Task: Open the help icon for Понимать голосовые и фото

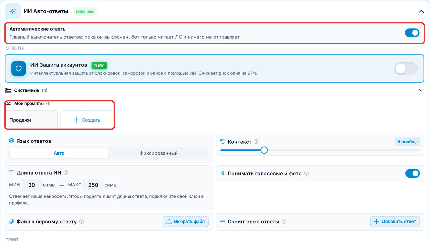Action: click(x=306, y=173)
